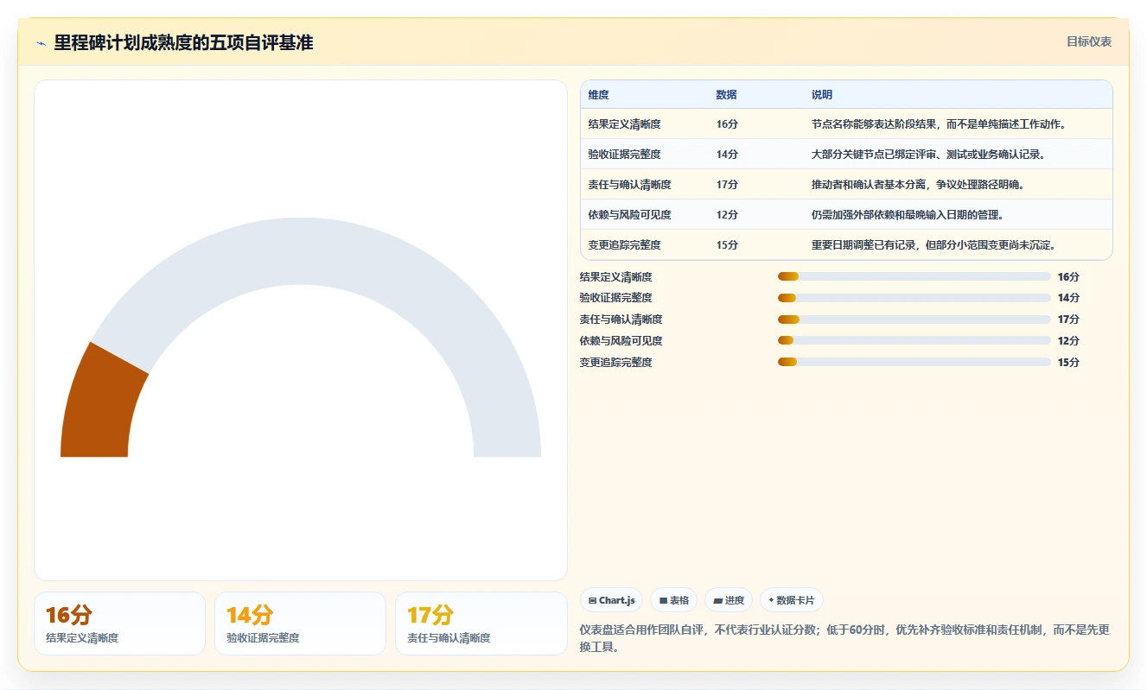Select the 验收证据完整度 cell in the table
The image size is (1147, 690).
coord(624,155)
